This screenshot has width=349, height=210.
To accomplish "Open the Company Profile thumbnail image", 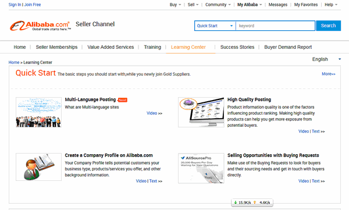I will point(39,167).
